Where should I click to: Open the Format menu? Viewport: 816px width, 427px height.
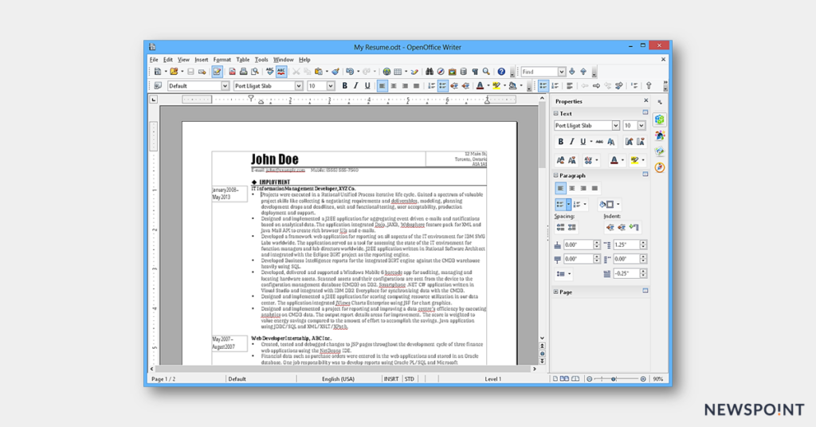click(222, 60)
